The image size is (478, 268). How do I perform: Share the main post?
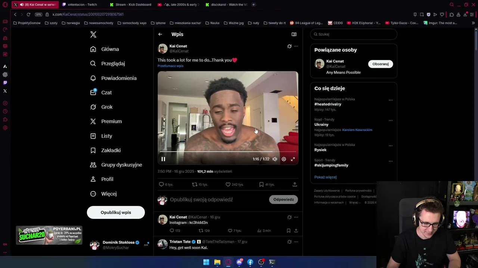295,184
